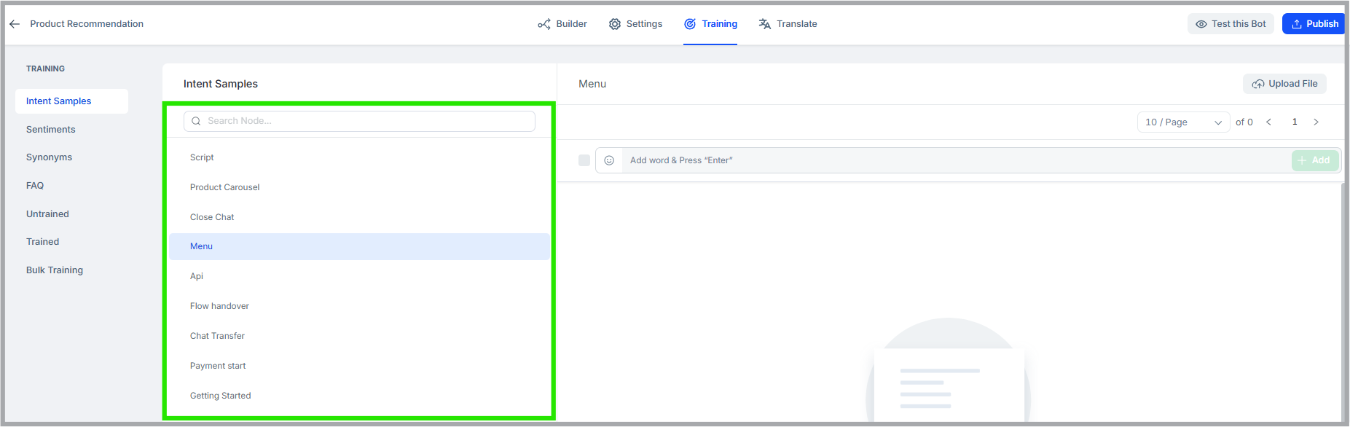Select the Api node
1350x427 pixels.
coord(359,276)
